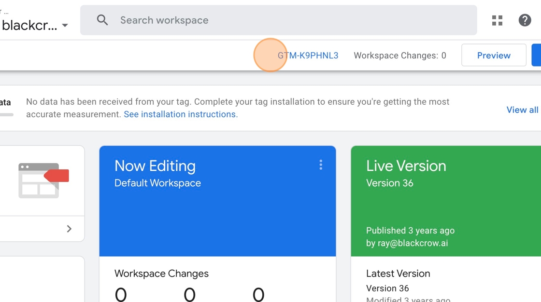Open three-dot menu on Now Editing card
Image resolution: width=541 pixels, height=302 pixels.
[321, 165]
